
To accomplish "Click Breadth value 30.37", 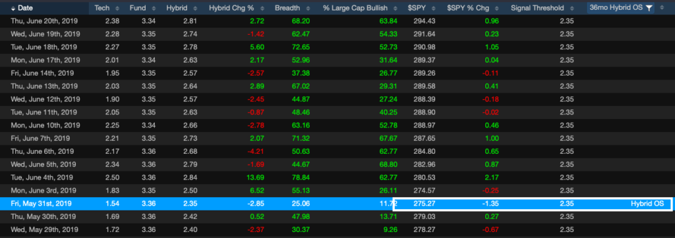I will pos(301,229).
